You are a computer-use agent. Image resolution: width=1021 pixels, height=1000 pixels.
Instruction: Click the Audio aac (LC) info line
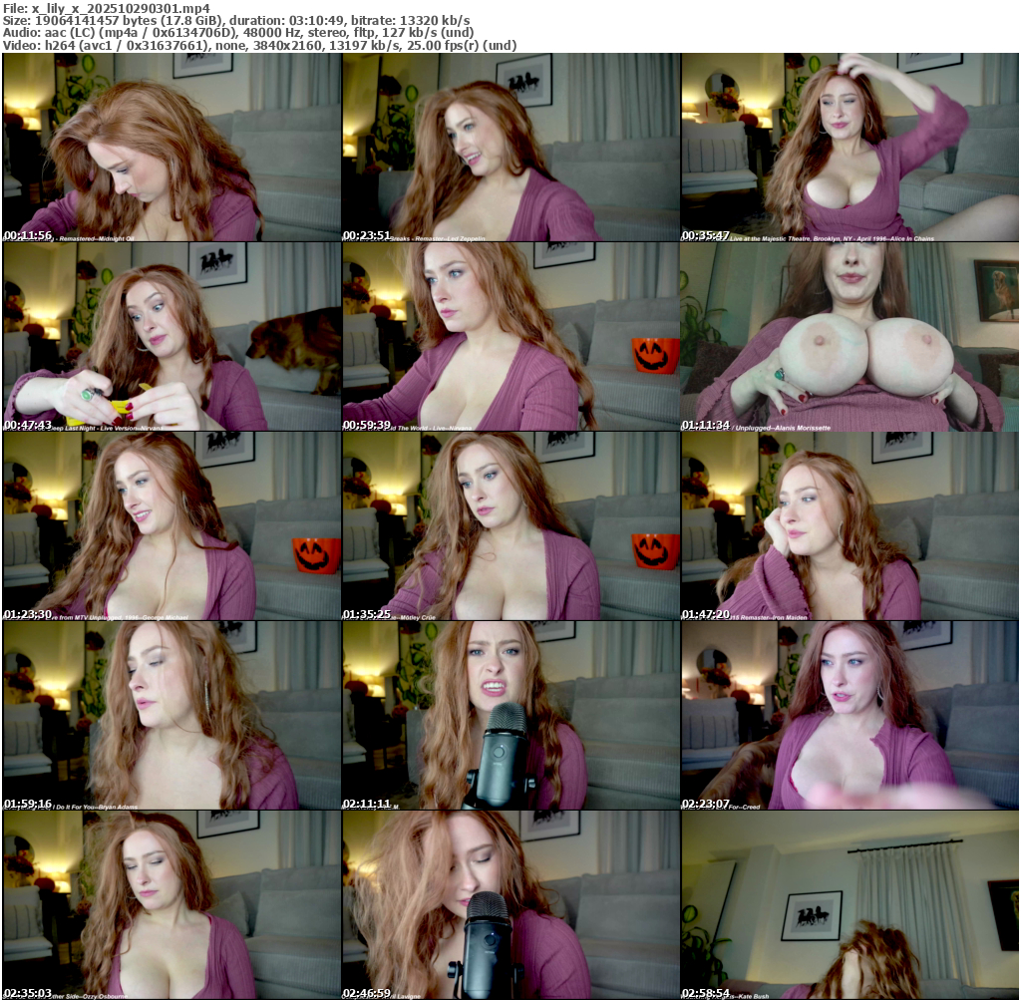point(239,33)
